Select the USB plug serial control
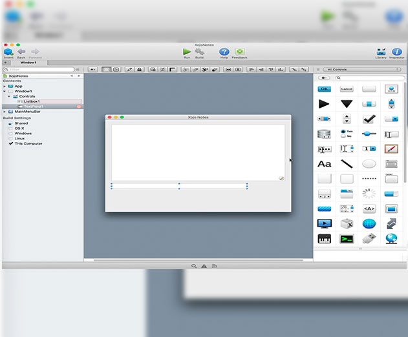Screen dimensions: 408x337 (x=369, y=238)
